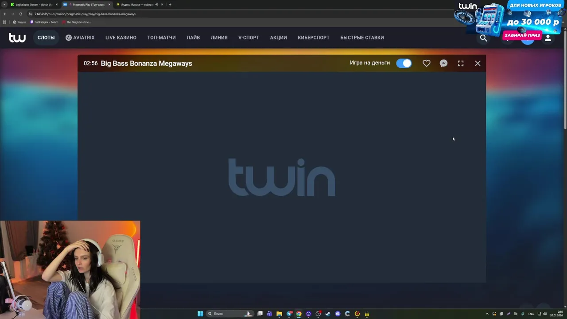
Task: Open the bookmarks apps grid icon
Action: [x=4, y=22]
